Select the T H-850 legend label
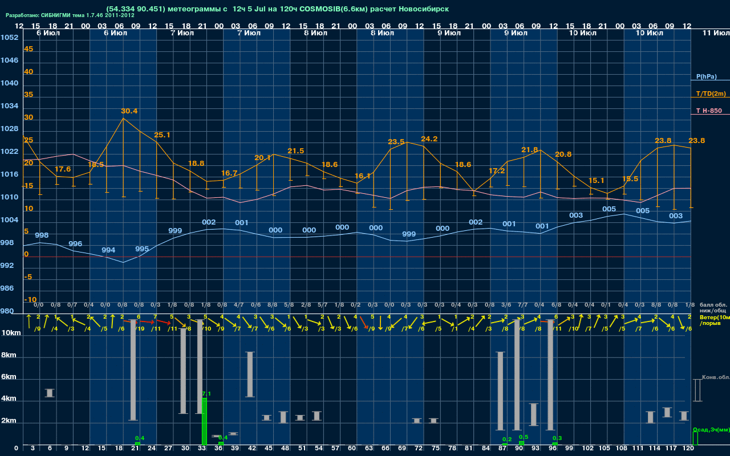This screenshot has height=456, width=730. [709, 111]
